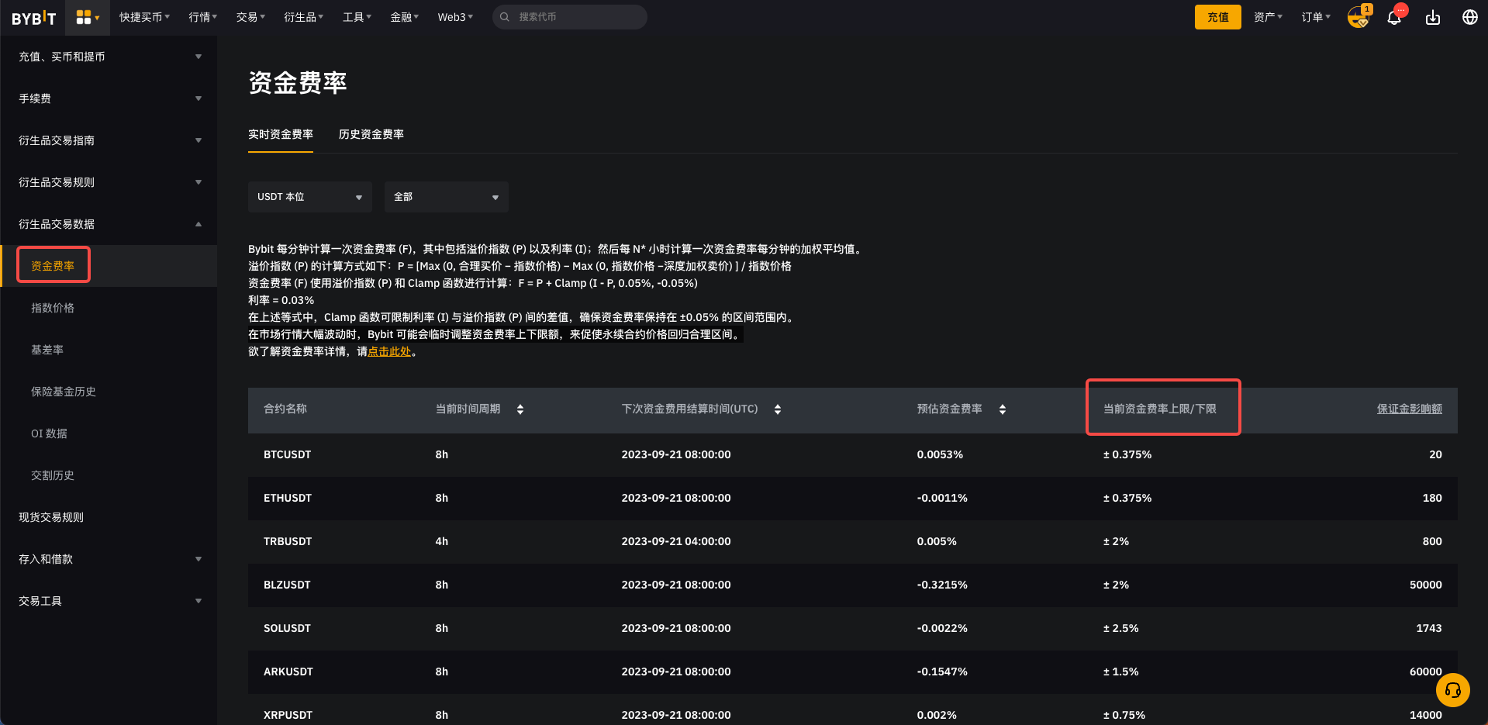Select 指数价格 in the sidebar
This screenshot has width=1488, height=725.
pos(53,308)
